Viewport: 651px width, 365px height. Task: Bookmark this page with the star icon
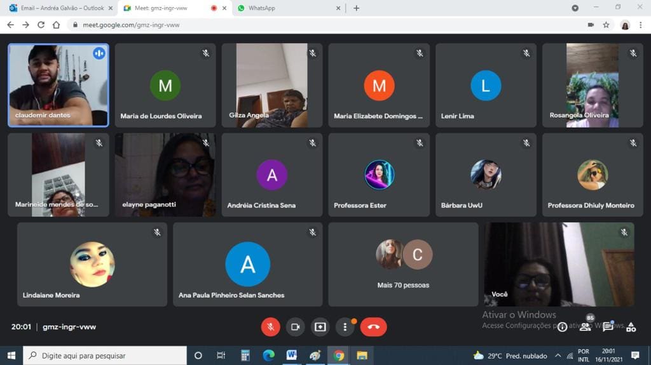click(x=606, y=25)
